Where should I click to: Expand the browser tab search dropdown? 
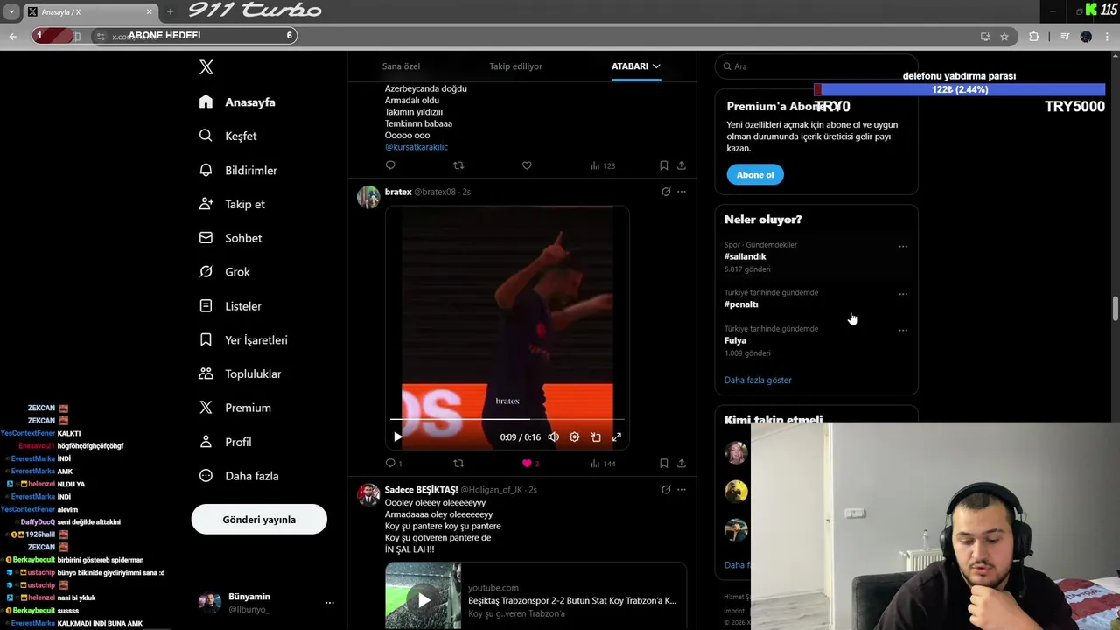pyautogui.click(x=11, y=11)
